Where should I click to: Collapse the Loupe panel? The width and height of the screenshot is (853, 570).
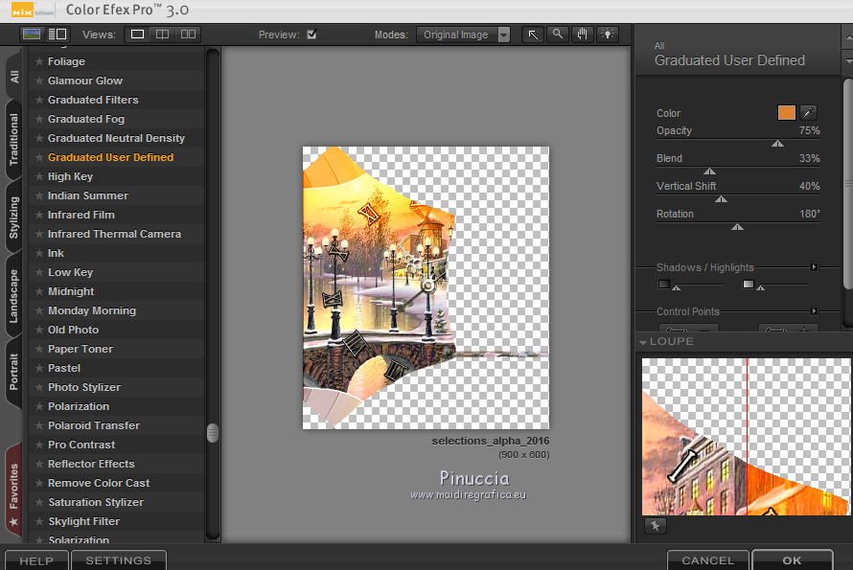click(643, 342)
